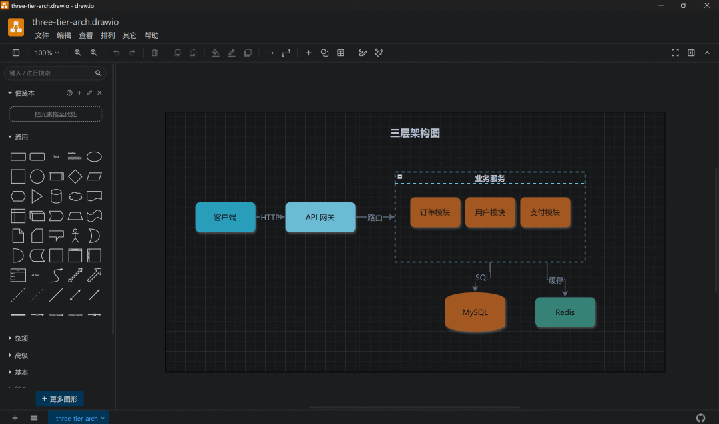This screenshot has height=424, width=719.
Task: Close the 便笺本 scratchpad with the X
Action: pyautogui.click(x=99, y=93)
